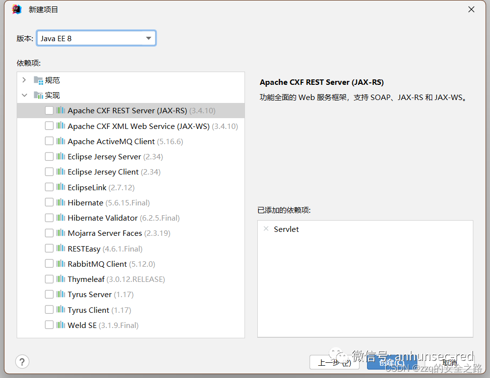Enable Eclipse Jersey Server dependency checkbox
The width and height of the screenshot is (490, 378).
[49, 156]
